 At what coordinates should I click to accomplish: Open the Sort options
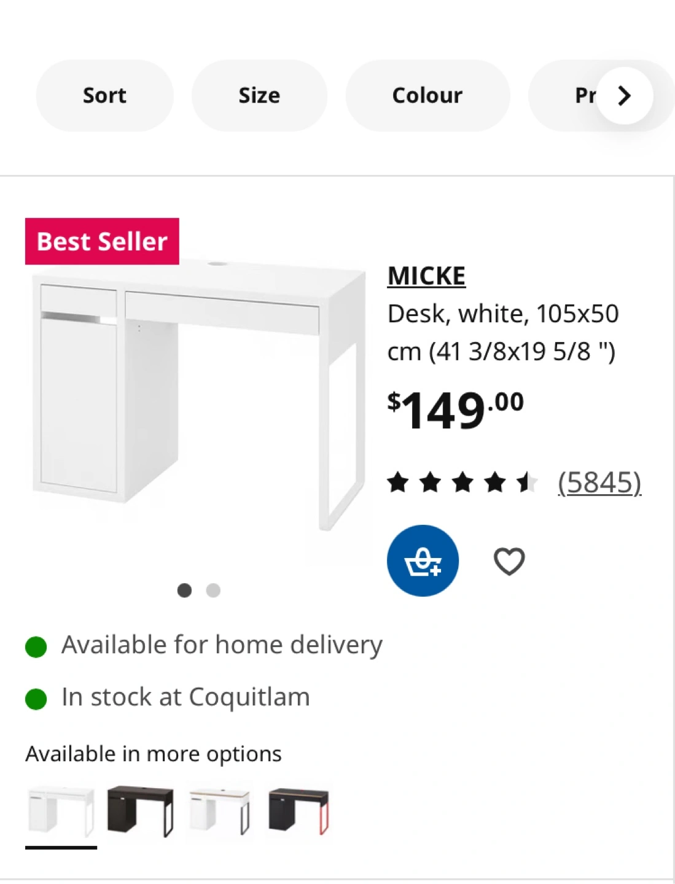104,96
